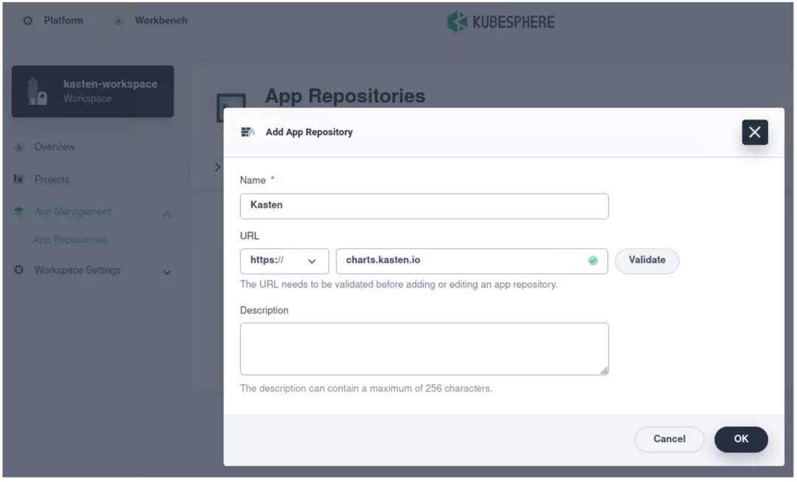This screenshot has width=797, height=482.
Task: Click the Validate button
Action: click(x=646, y=261)
